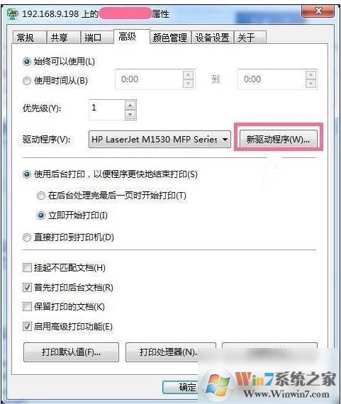Check the 保留打印的文档 option

pos(27,307)
